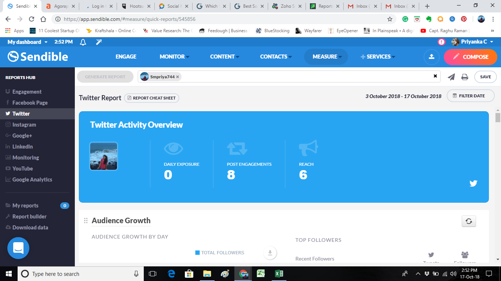Open the Feedough bookmark
Image resolution: width=501 pixels, height=281 pixels.
pos(224,31)
